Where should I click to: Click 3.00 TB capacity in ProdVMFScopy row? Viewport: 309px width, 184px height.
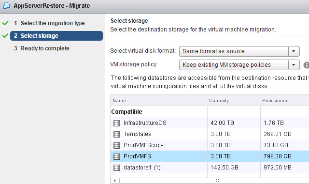coord(221,145)
